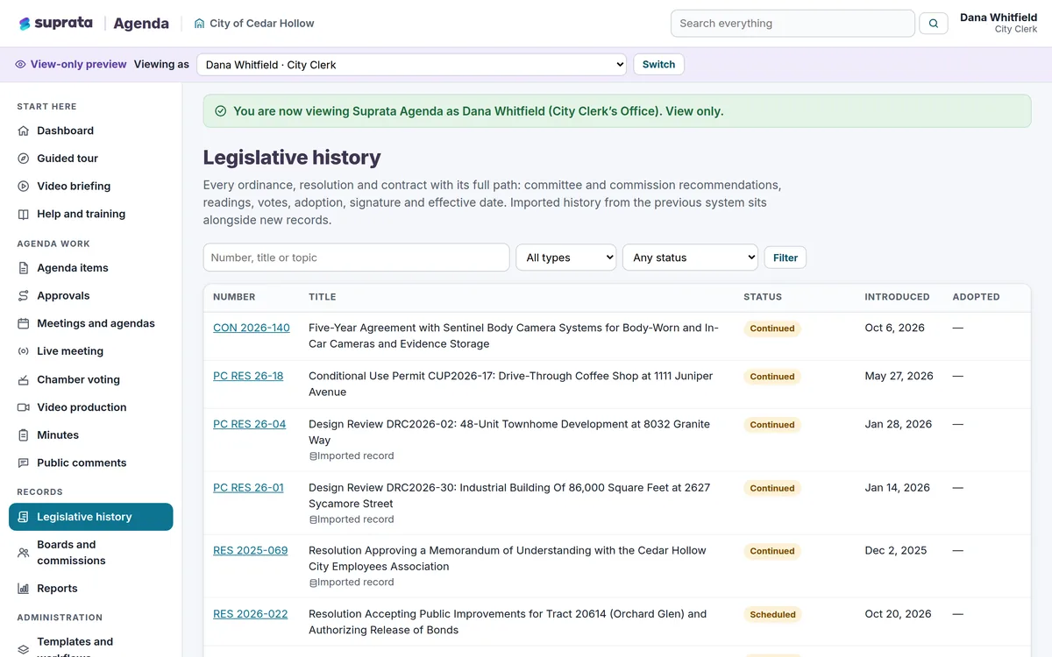Click Conditional Use Permit CUP2026-17 title
The height and width of the screenshot is (657, 1052).
tap(511, 384)
